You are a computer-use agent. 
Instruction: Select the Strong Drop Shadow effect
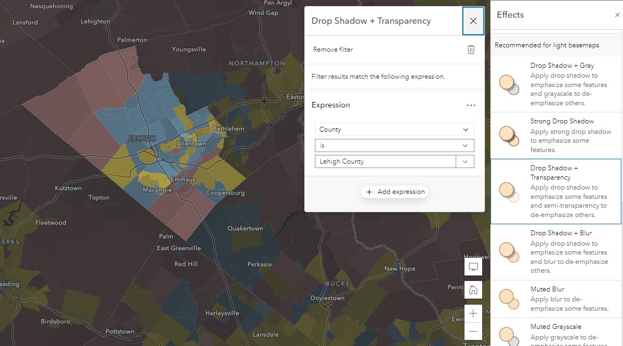click(x=556, y=136)
